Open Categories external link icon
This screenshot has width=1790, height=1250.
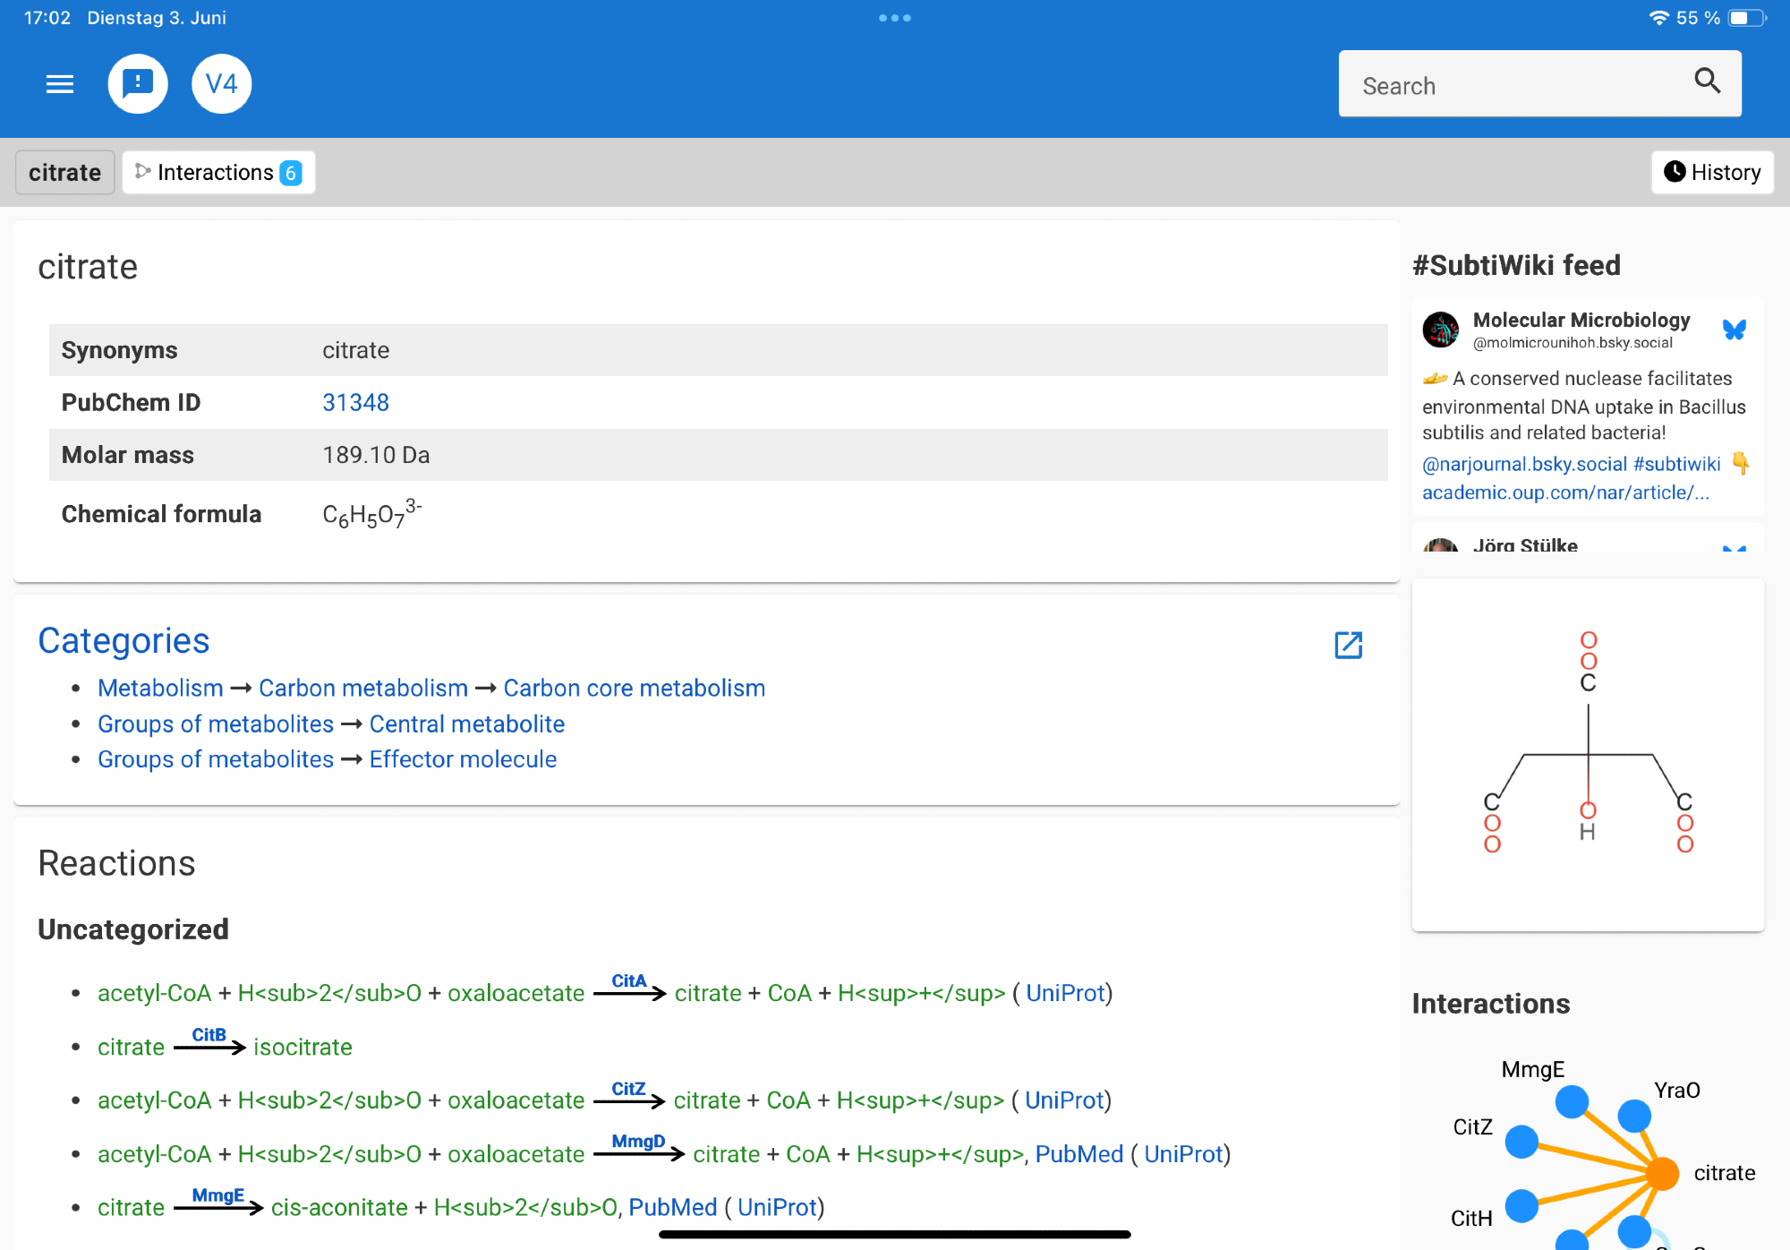[x=1348, y=645]
